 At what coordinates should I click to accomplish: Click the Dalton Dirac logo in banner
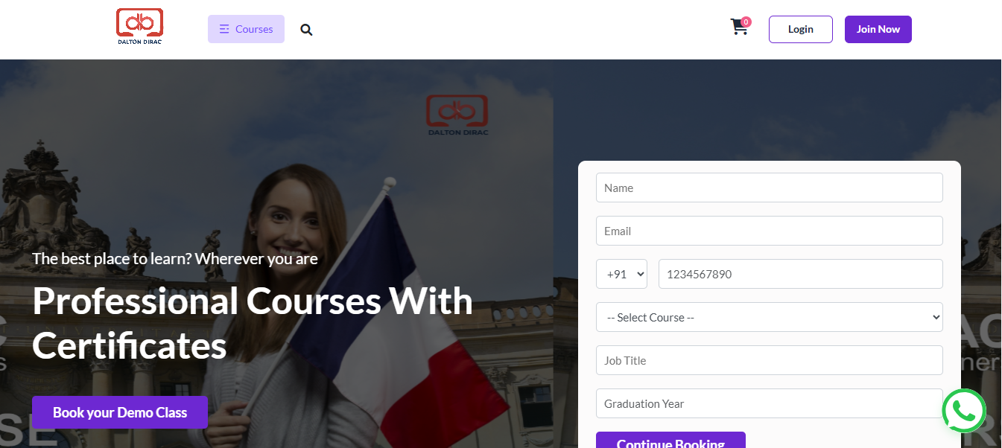click(457, 115)
